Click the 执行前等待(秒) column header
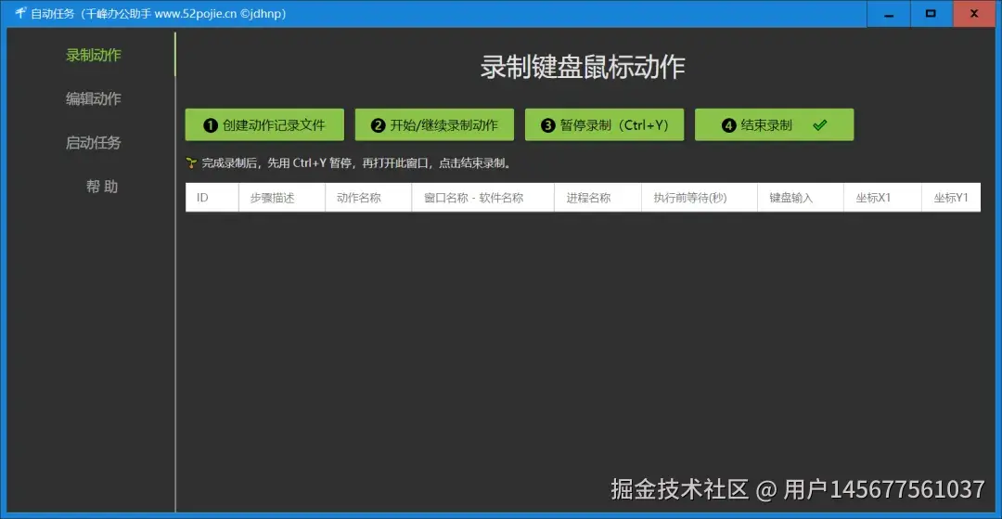 click(700, 198)
